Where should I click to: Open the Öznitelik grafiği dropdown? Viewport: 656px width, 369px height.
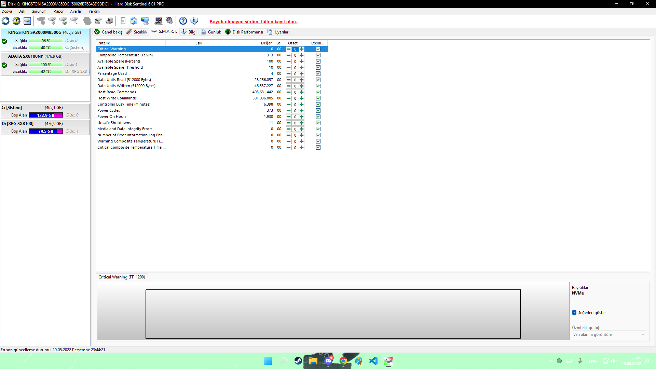pos(609,334)
